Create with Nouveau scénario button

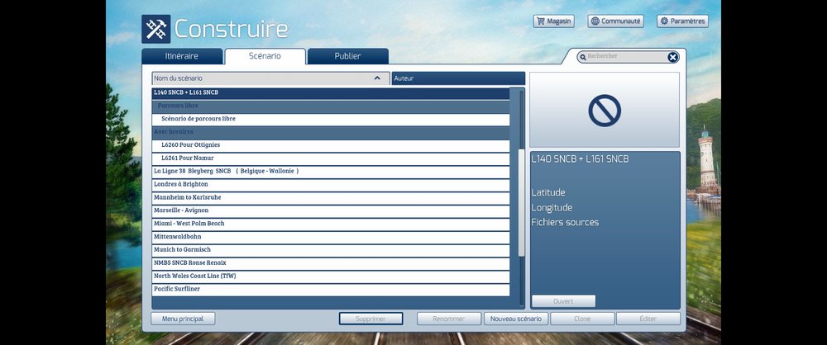click(516, 319)
